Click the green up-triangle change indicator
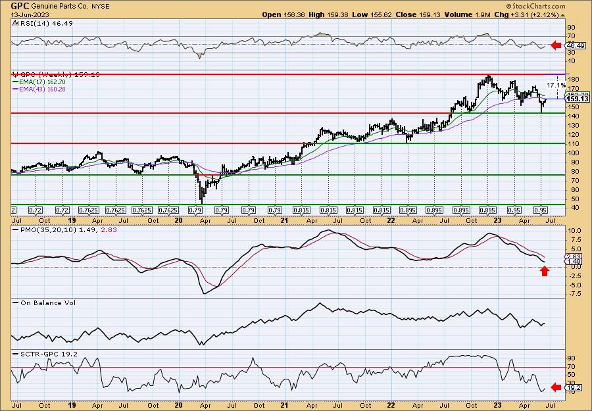Screen dimensions: 592x411 [x=562, y=15]
